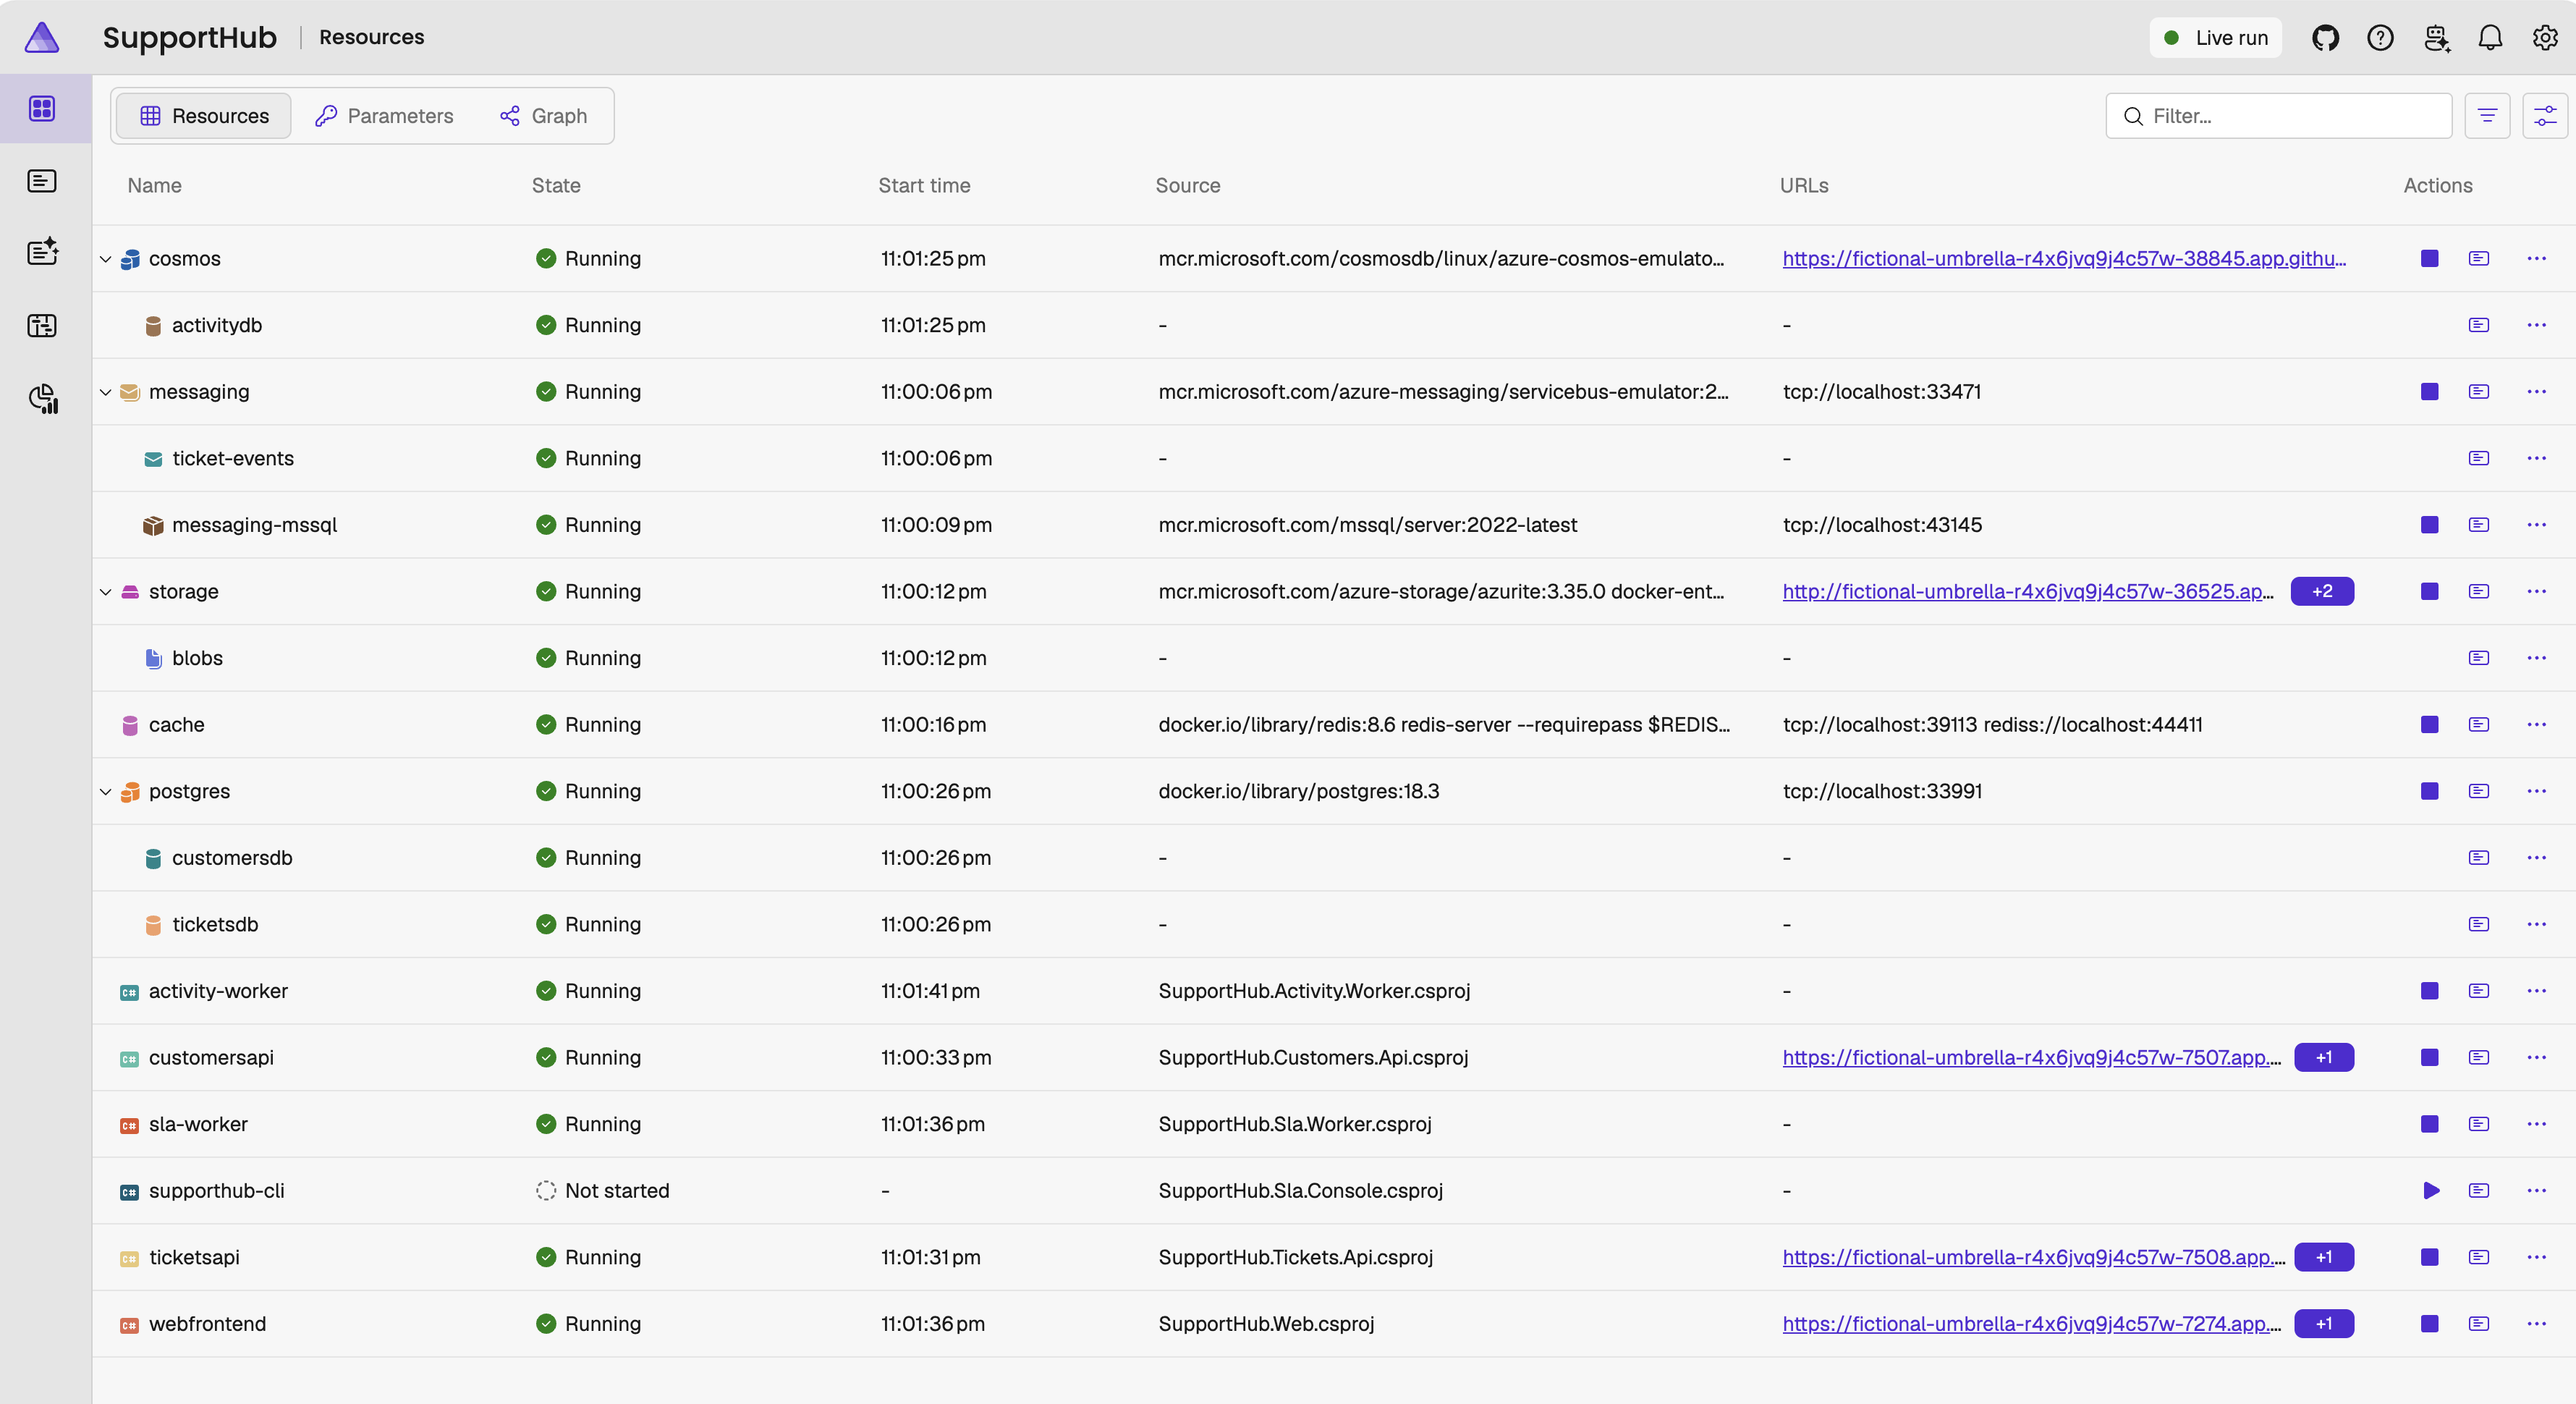The width and height of the screenshot is (2576, 1404).
Task: Click the Live run status badge
Action: 2215,37
